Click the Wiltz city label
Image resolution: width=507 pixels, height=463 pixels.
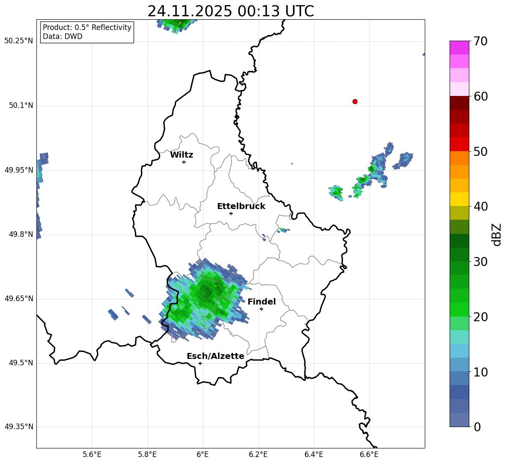point(182,155)
